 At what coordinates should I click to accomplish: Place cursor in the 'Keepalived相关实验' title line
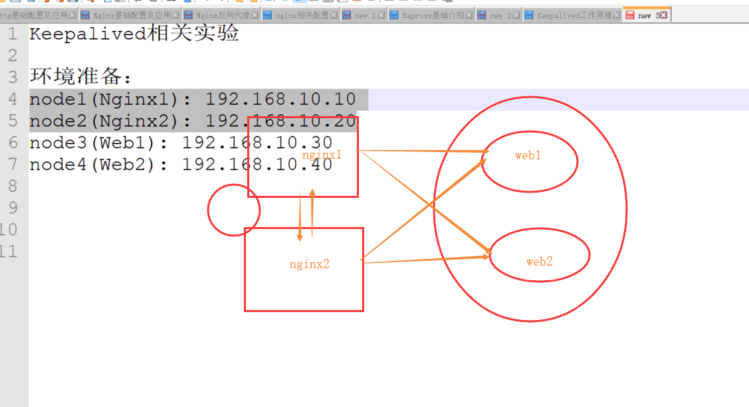134,33
